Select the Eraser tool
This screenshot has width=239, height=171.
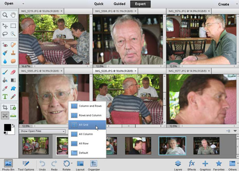pyautogui.click(x=13, y=72)
